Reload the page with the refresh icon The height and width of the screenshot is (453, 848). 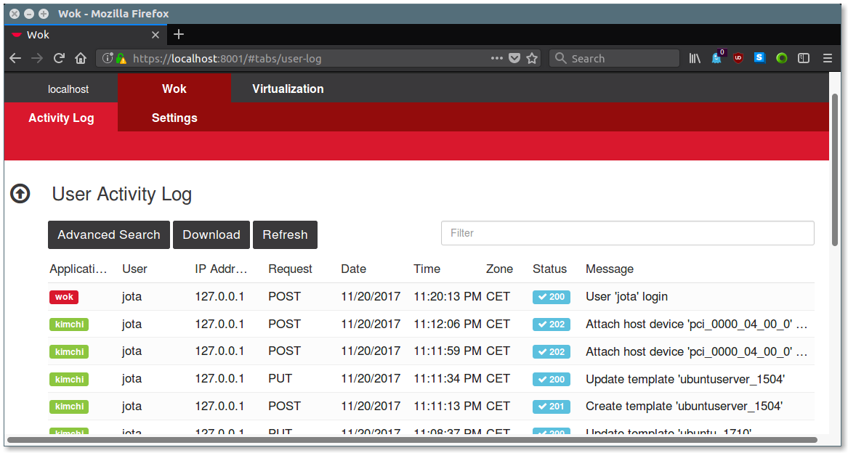tap(59, 58)
